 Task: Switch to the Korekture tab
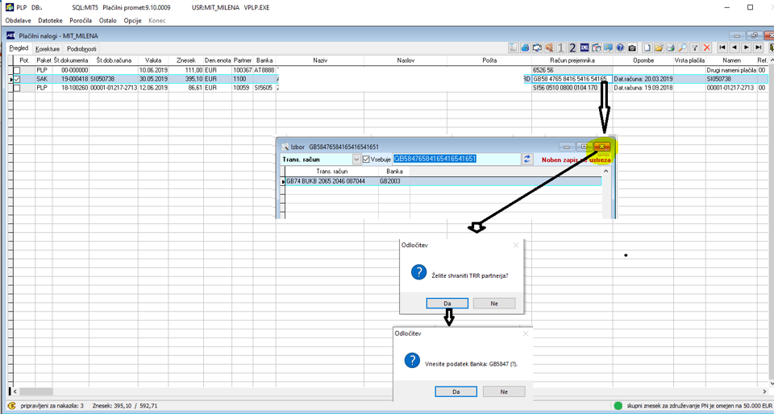coord(48,49)
